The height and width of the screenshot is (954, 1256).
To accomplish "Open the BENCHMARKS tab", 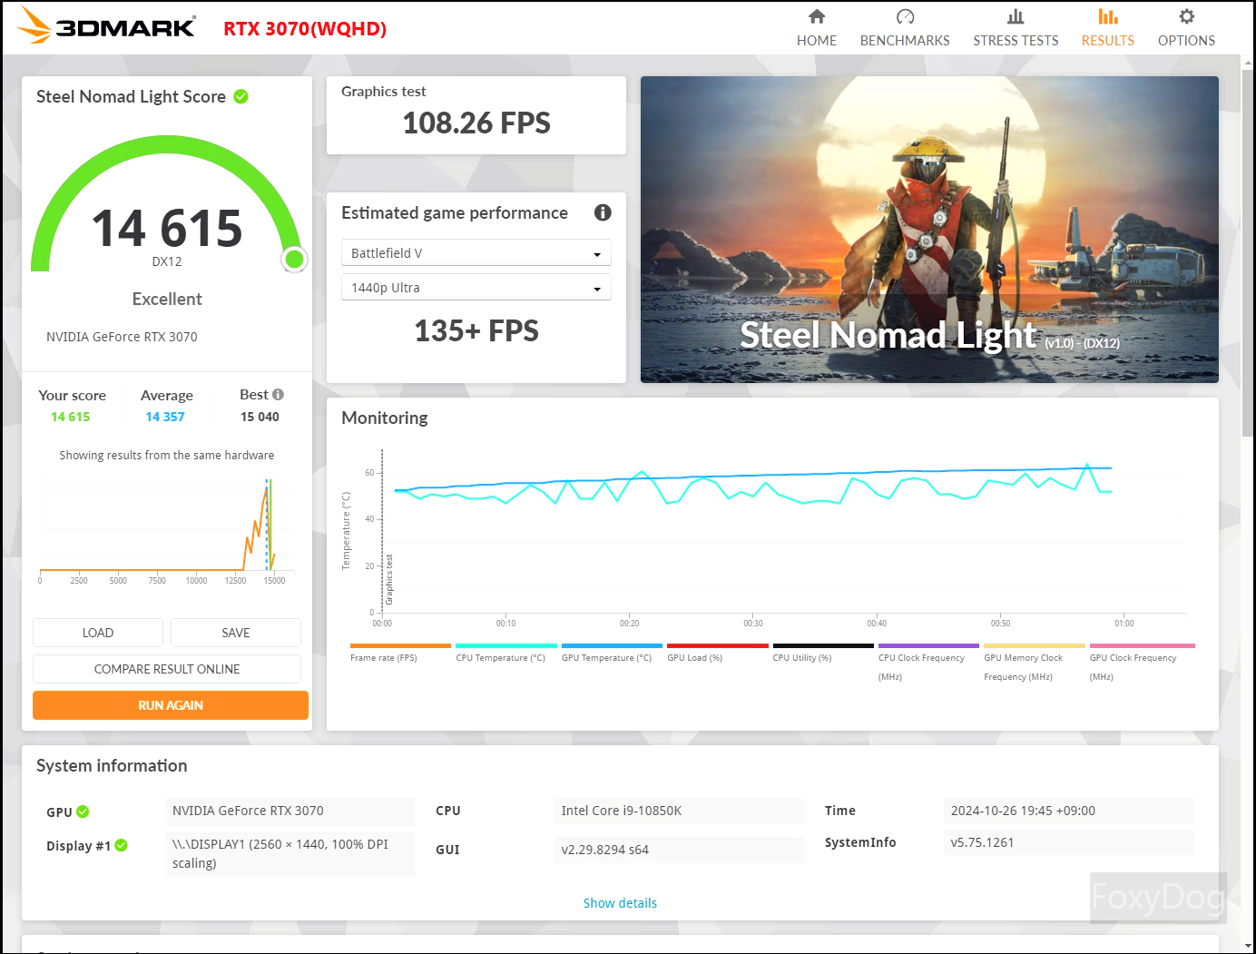I will (905, 28).
